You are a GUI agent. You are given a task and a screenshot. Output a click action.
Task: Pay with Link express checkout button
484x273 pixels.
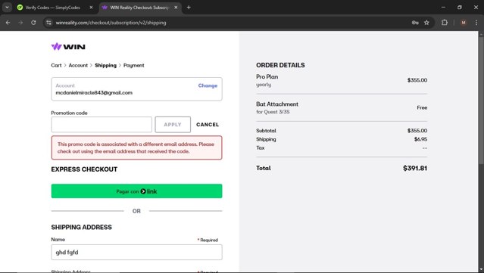[x=136, y=191]
